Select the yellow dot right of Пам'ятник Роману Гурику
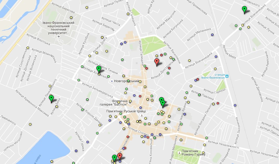This screenshot has height=164, width=279. tap(203, 153)
